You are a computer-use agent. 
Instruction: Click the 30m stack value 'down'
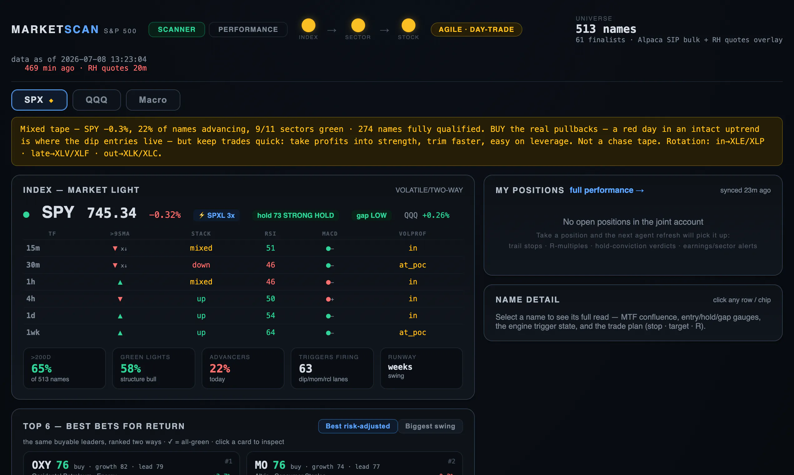click(x=201, y=265)
